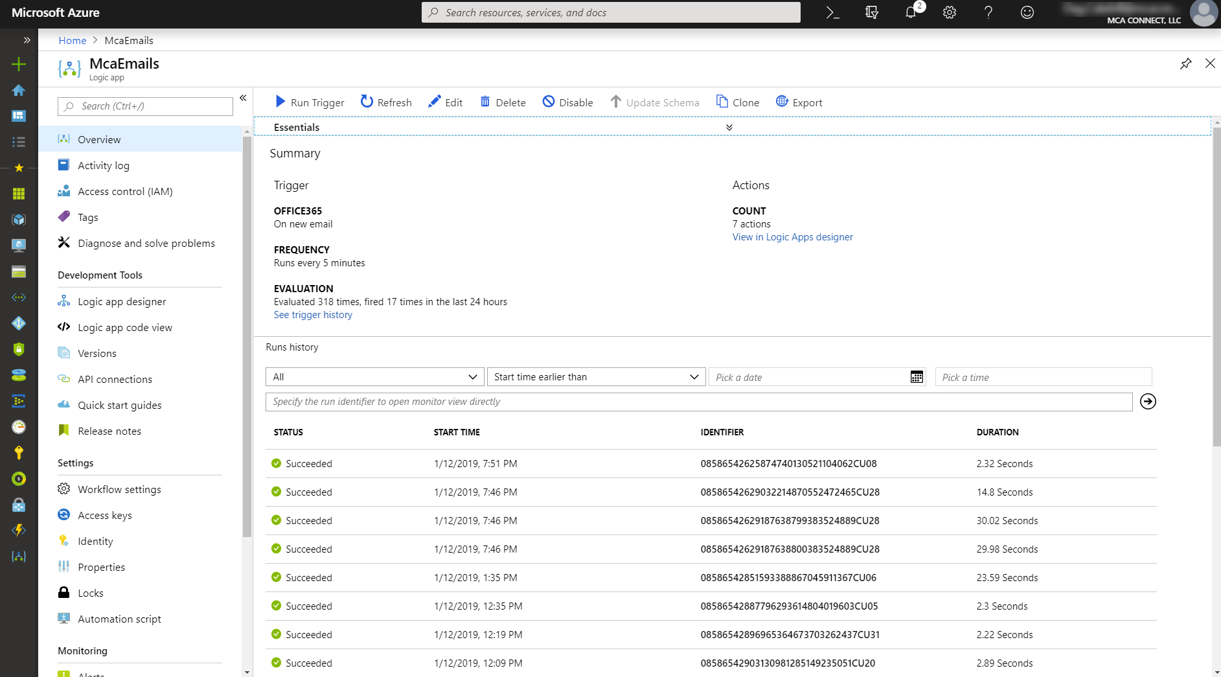This screenshot has width=1221, height=677.
Task: Navigate to Home via breadcrumb
Action: [x=72, y=40]
